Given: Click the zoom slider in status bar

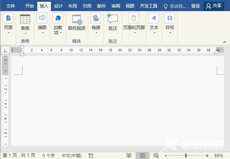Looking at the screenshot, I should click(x=186, y=155).
